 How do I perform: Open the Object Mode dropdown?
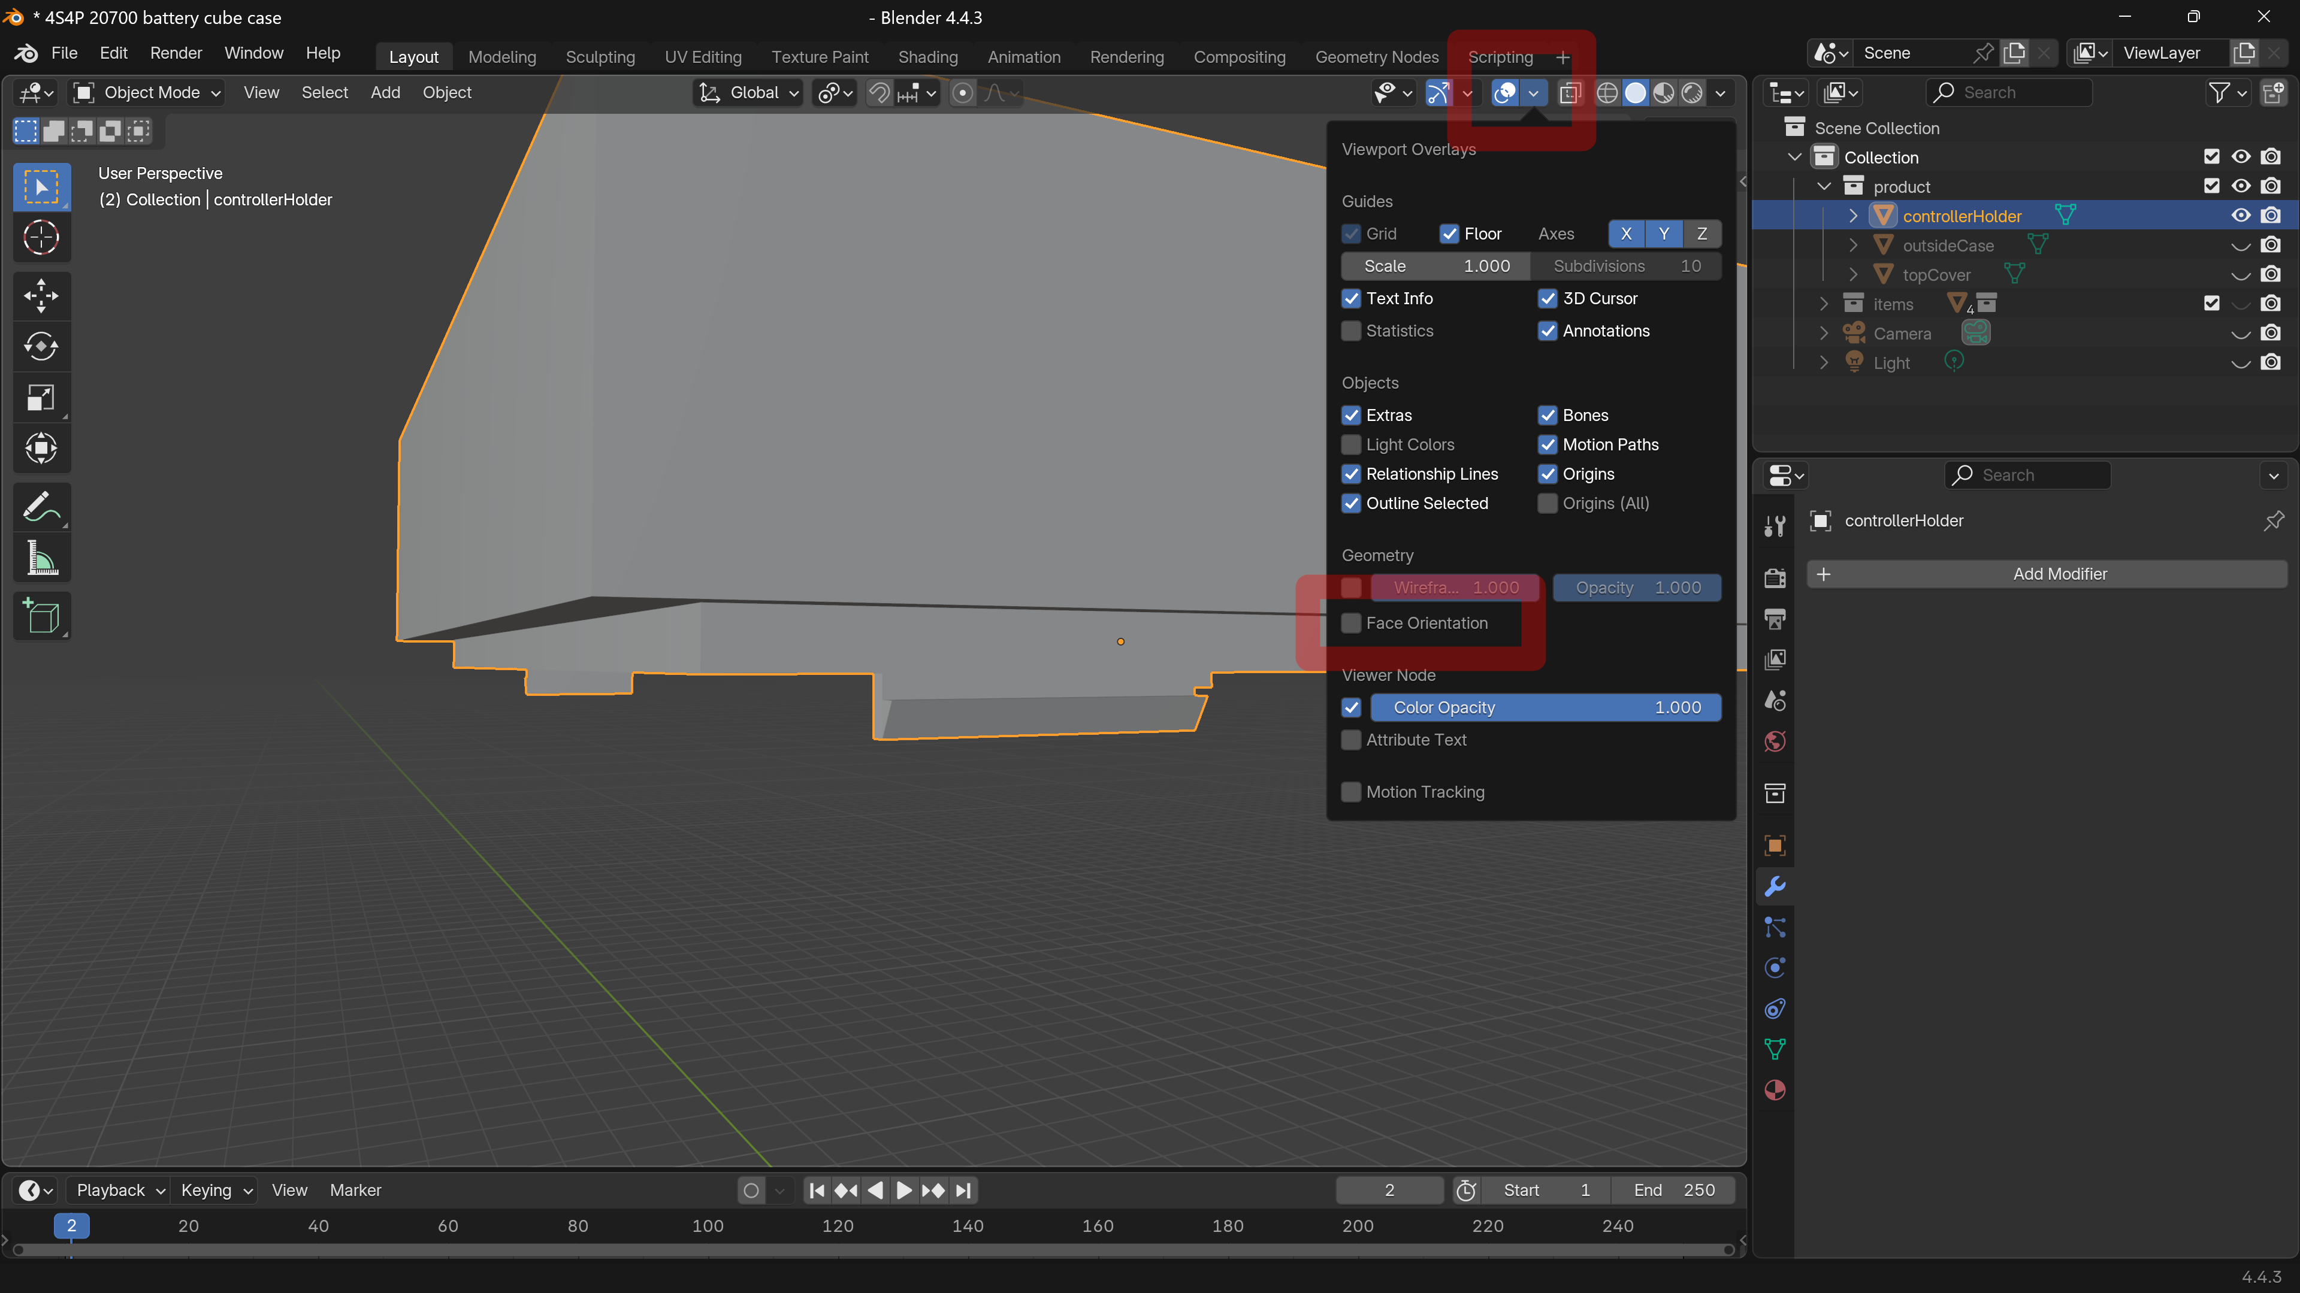[148, 93]
